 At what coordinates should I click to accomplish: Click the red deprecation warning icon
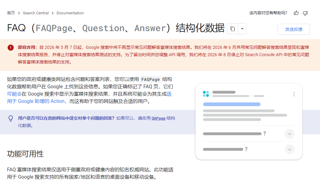(x=11, y=48)
